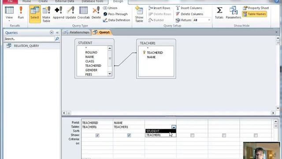282x159 pixels.
Task: Switch to the External Data ribbon tab
Action: point(65,1)
